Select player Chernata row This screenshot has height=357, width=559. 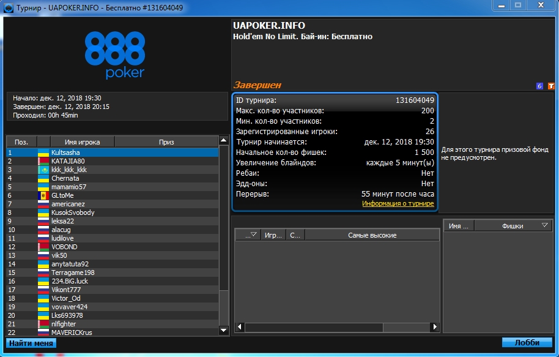point(113,178)
